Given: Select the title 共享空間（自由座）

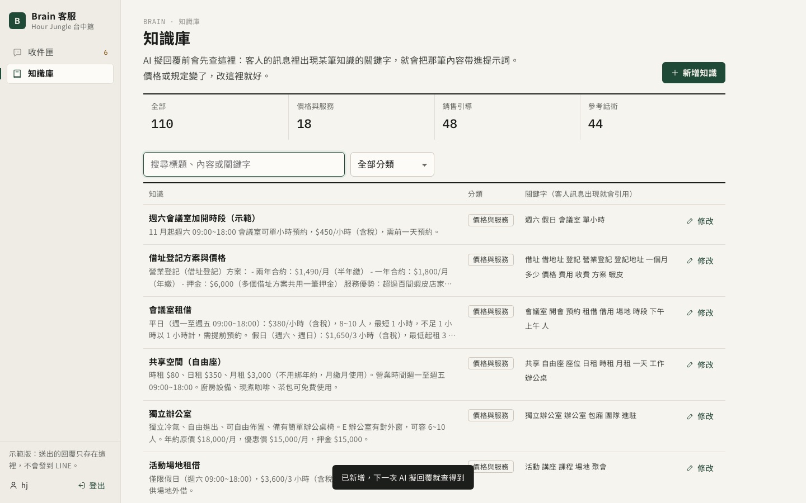Looking at the screenshot, I should coord(187,362).
